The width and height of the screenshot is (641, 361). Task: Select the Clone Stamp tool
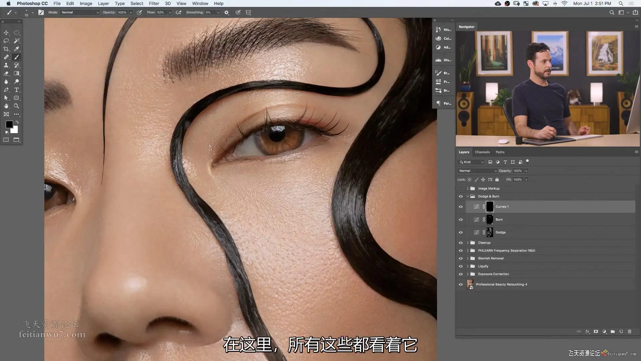(x=6, y=65)
